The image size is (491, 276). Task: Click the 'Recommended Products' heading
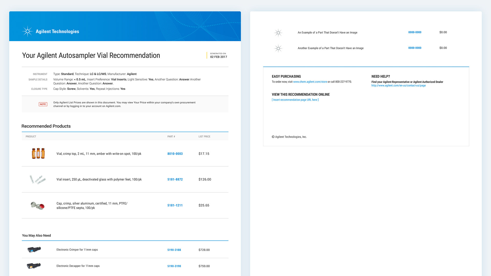click(46, 126)
